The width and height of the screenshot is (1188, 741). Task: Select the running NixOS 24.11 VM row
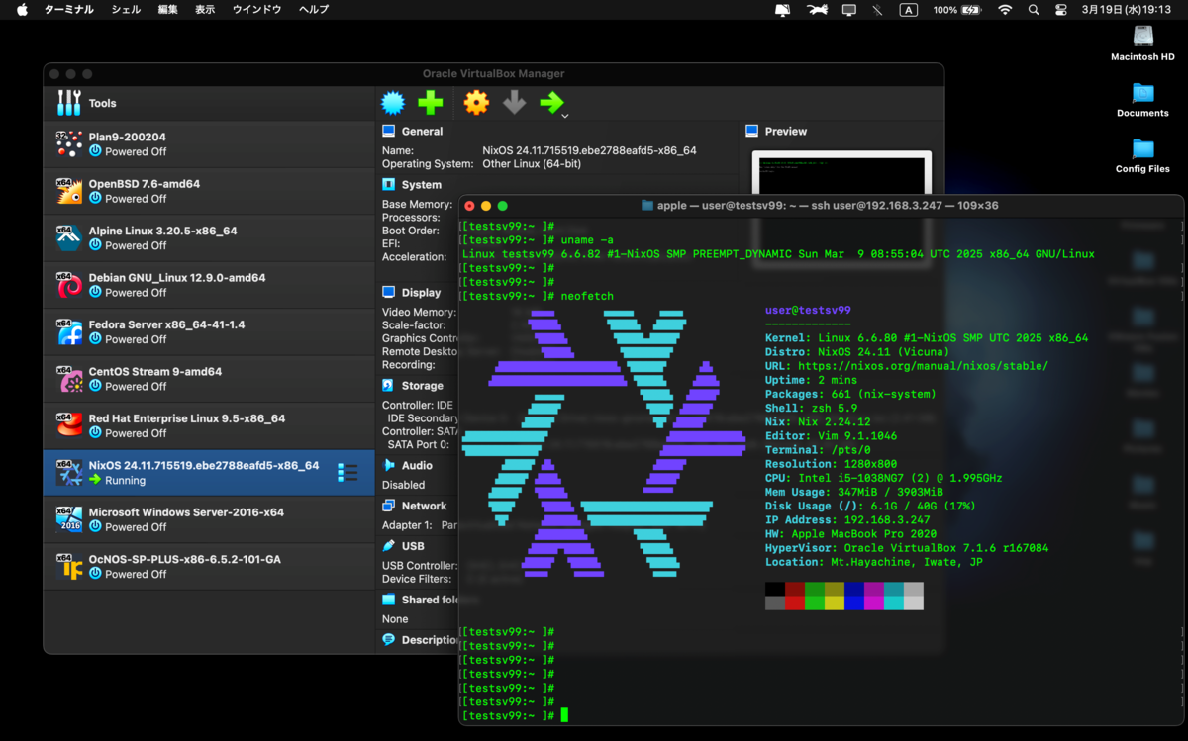coord(209,473)
